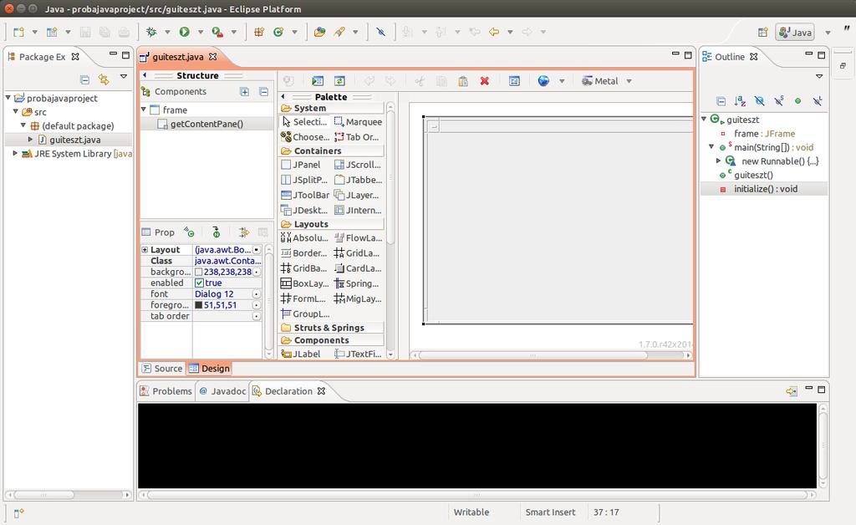Open the Metal look-and-feel dropdown
Screen dimensions: 856x525
629,81
